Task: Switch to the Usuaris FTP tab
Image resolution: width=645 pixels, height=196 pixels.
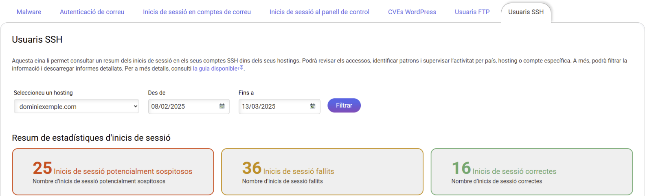Action: pyautogui.click(x=472, y=12)
